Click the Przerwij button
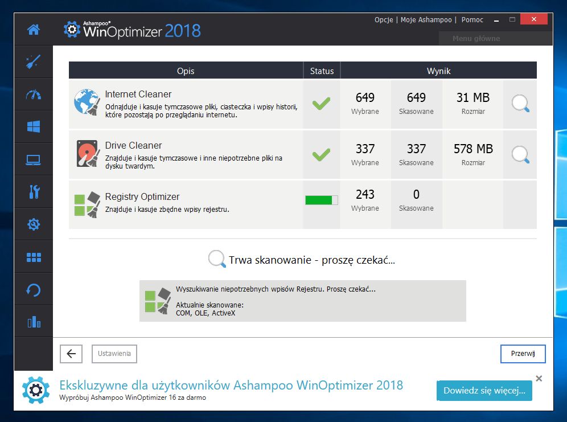 tap(523, 354)
